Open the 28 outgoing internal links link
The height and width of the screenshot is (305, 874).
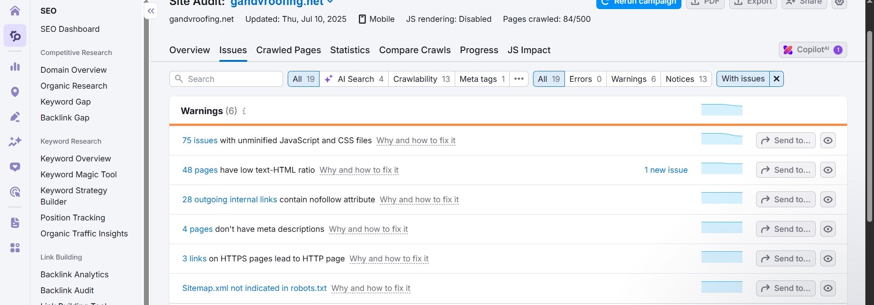[229, 200]
